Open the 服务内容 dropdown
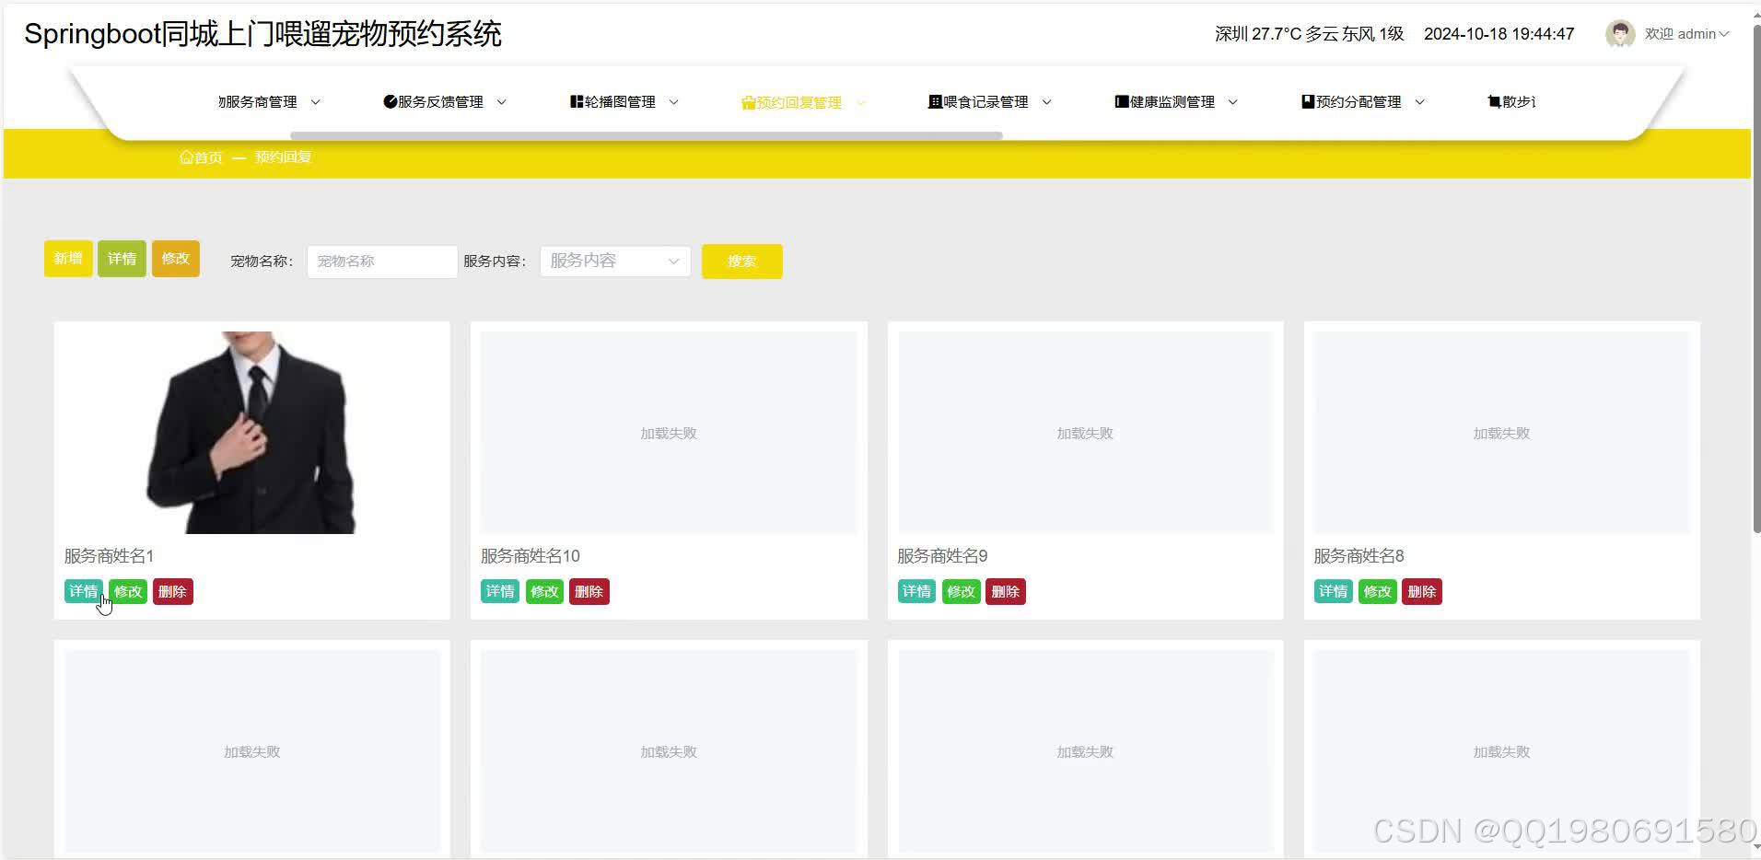Image resolution: width=1761 pixels, height=860 pixels. click(614, 261)
